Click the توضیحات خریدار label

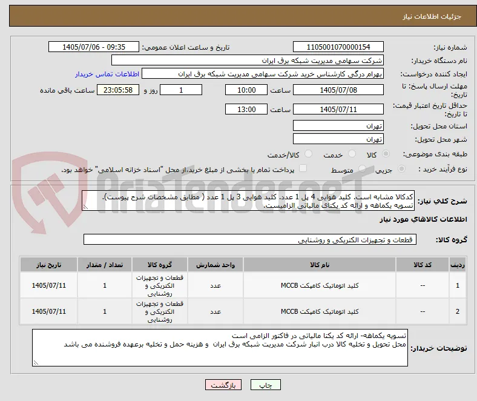click(439, 348)
